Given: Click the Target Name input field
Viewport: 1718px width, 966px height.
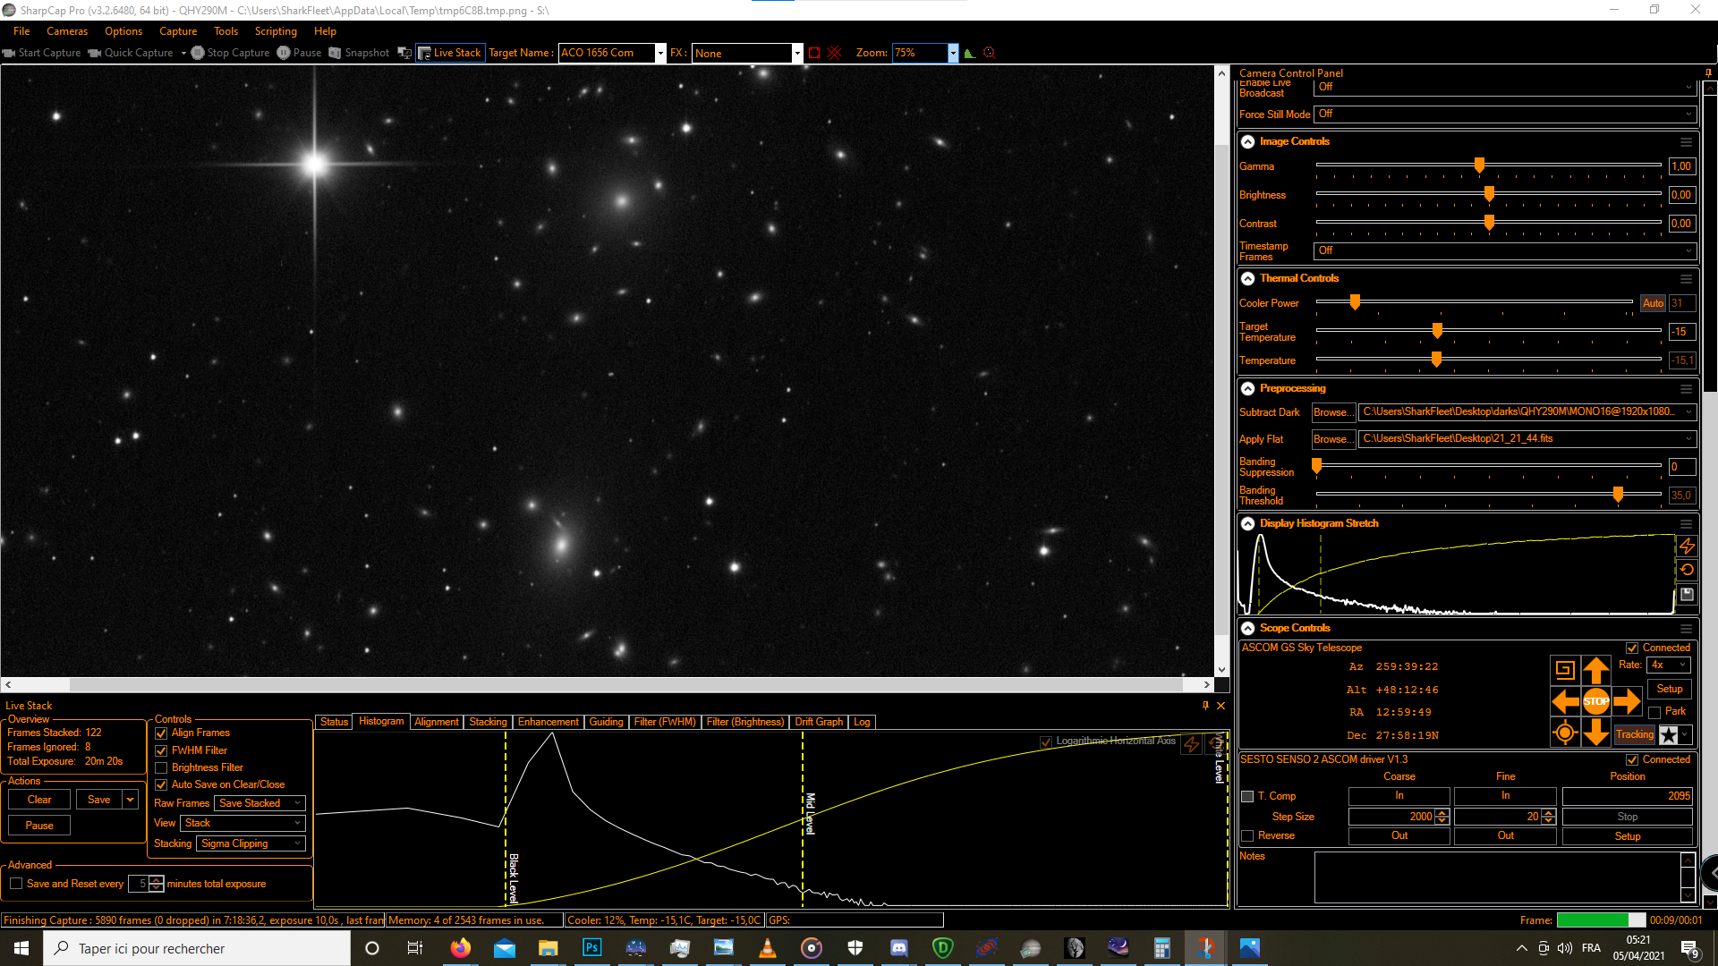Looking at the screenshot, I should pyautogui.click(x=608, y=53).
